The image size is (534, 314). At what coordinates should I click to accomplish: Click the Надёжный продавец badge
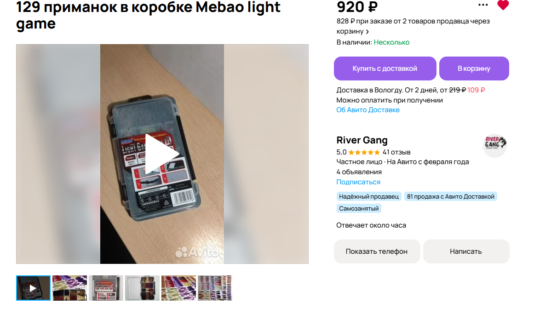pos(369,196)
